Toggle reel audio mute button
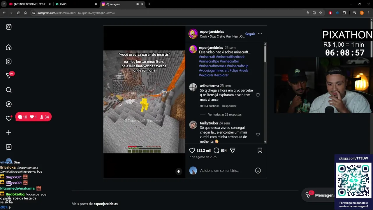This screenshot has height=210, width=373. (x=179, y=171)
